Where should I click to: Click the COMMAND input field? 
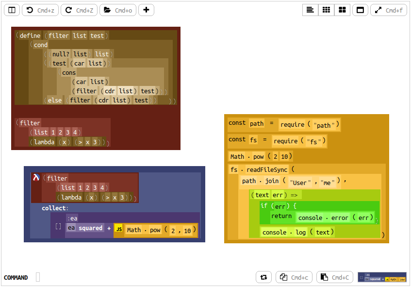pos(38,277)
